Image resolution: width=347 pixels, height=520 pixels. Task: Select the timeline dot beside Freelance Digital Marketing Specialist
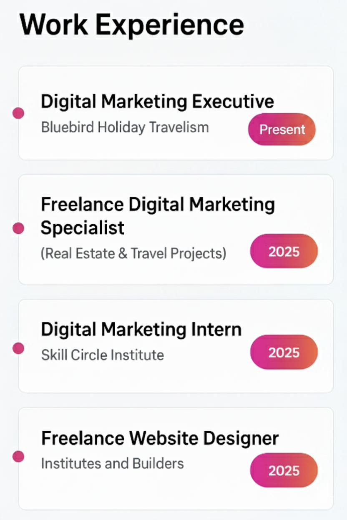[18, 228]
